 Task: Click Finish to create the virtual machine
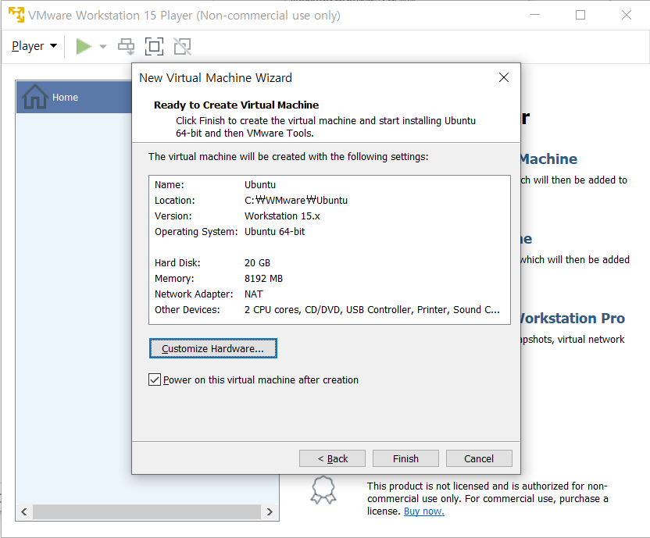point(405,458)
